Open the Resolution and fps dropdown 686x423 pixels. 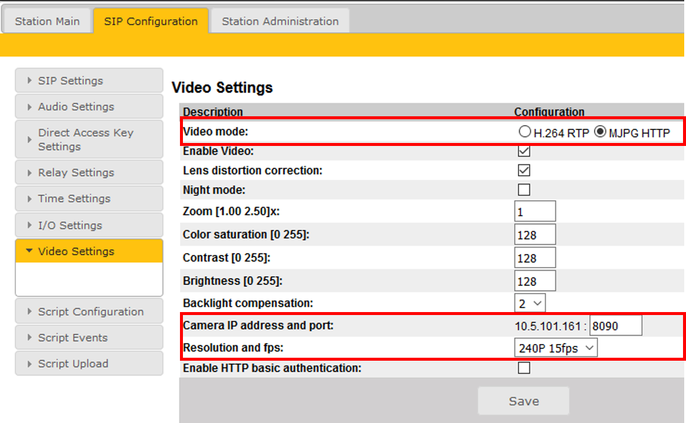tap(555, 348)
